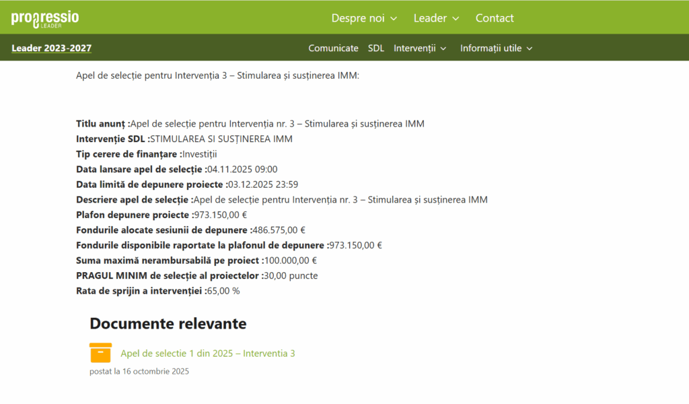
Task: Expand the Informații utile chevron
Action: pyautogui.click(x=529, y=48)
